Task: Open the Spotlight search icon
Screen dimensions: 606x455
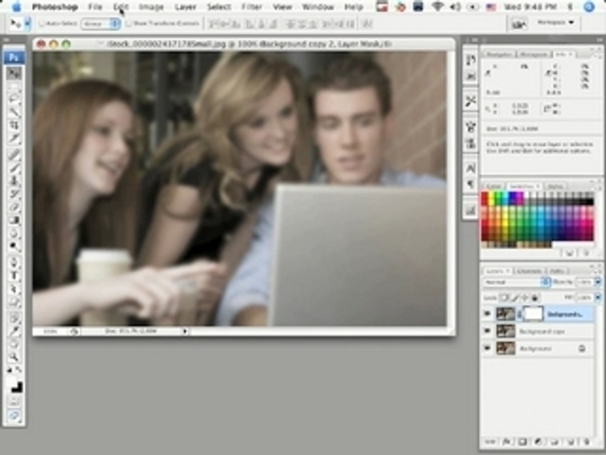Action: tap(590, 6)
